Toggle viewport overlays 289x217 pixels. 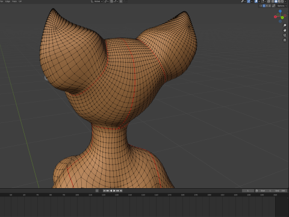[256, 1]
